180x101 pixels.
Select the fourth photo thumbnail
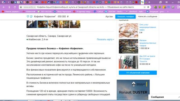64,24
